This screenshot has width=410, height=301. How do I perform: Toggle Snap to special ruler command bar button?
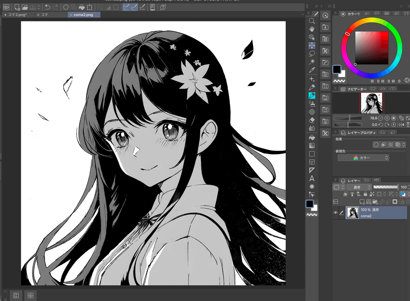pyautogui.click(x=134, y=7)
